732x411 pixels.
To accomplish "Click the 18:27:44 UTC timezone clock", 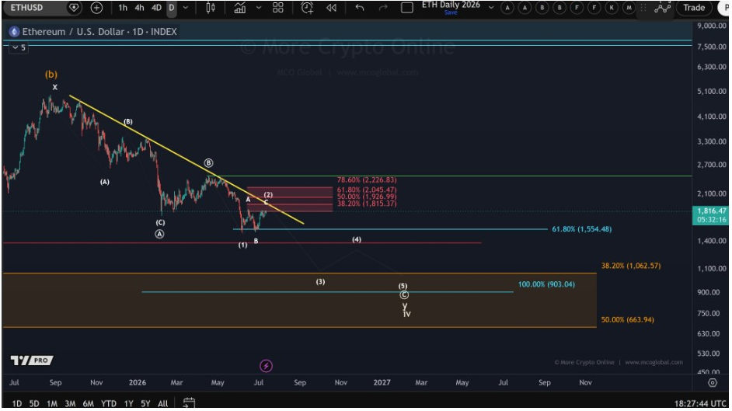I will [700, 403].
